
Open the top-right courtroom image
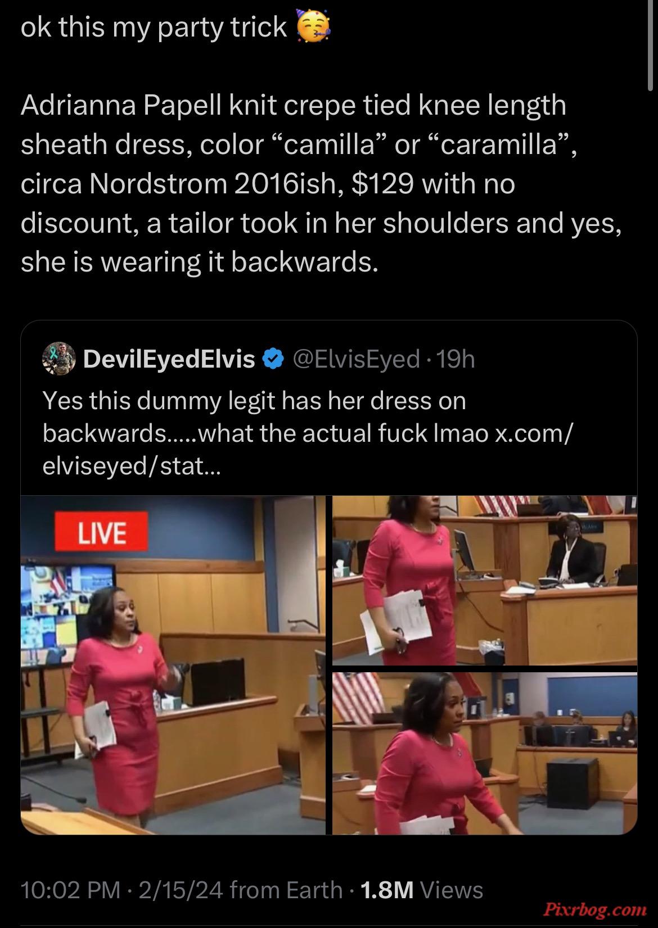(485, 580)
